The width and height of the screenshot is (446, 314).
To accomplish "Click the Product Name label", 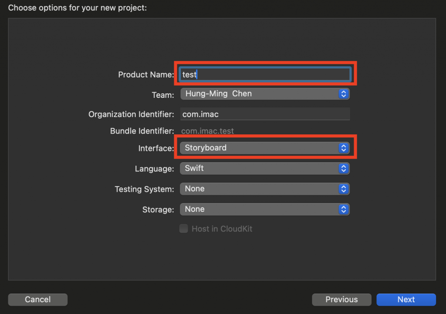I will tap(146, 75).
